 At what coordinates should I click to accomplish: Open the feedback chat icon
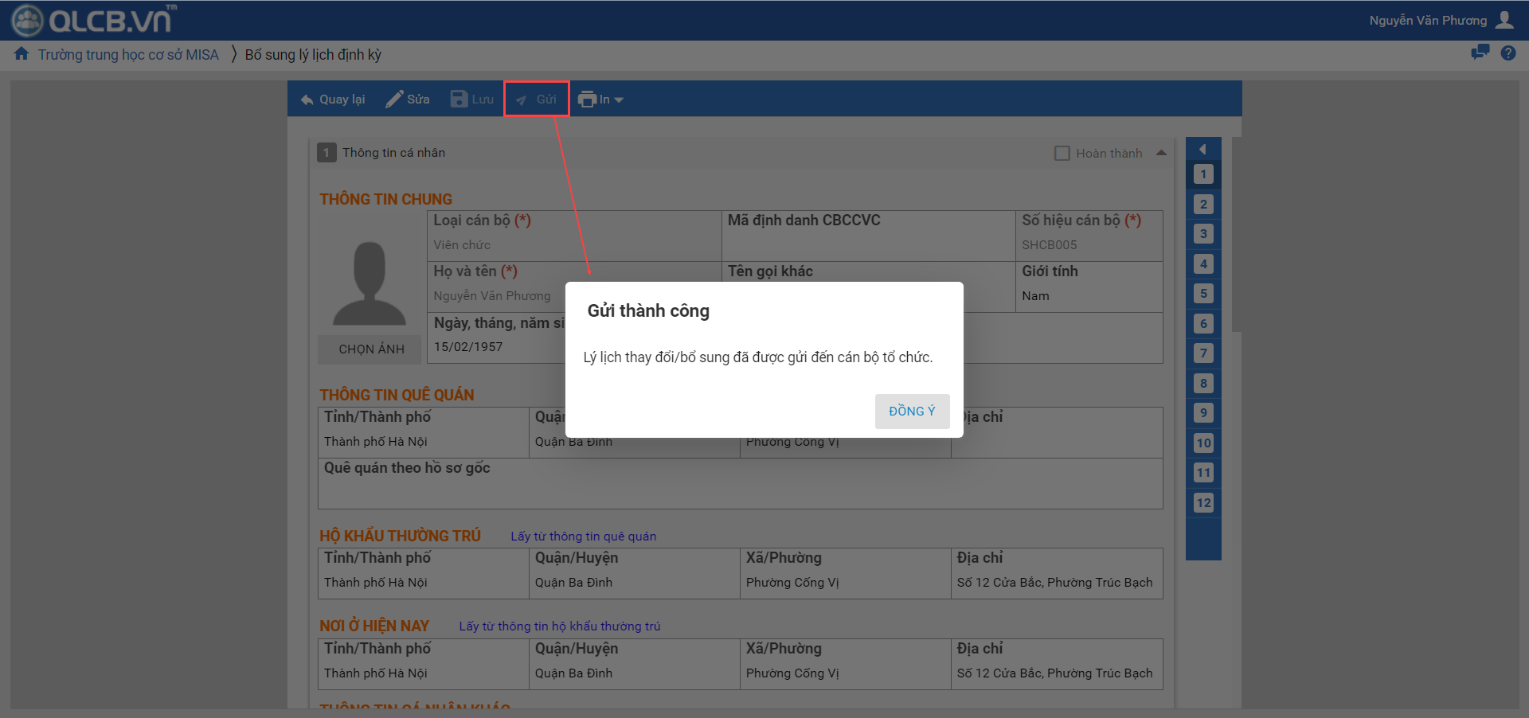pyautogui.click(x=1480, y=53)
